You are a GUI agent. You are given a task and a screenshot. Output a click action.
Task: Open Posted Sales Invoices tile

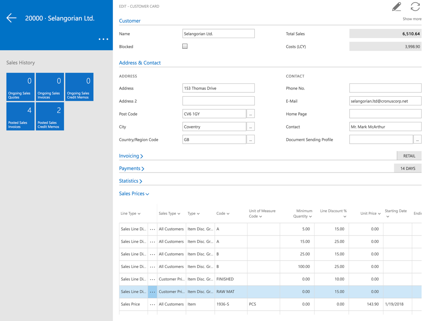pos(21,116)
